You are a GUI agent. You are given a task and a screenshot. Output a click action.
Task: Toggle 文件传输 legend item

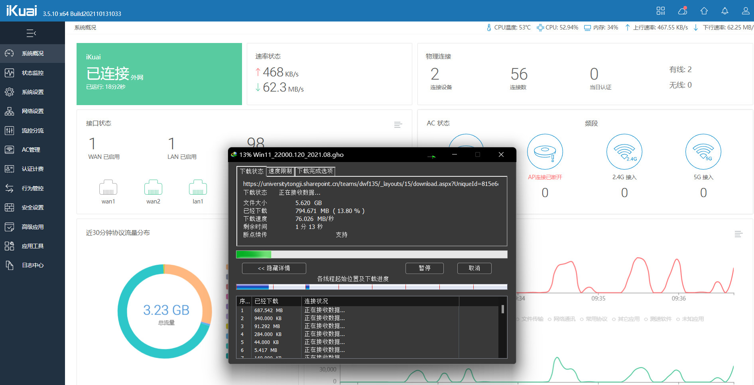[530, 319]
